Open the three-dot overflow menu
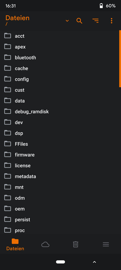Screen dimensions: 121x270 pos(112,21)
